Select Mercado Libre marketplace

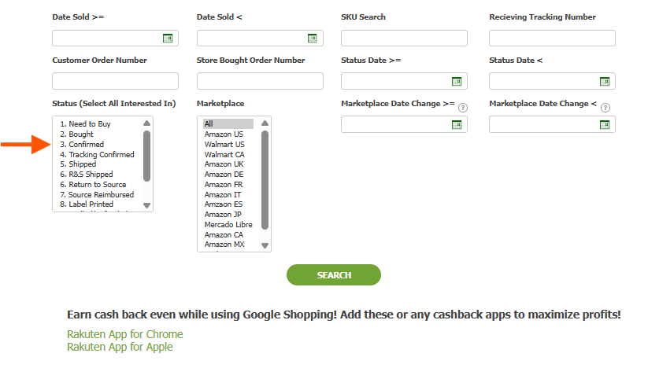pos(228,224)
